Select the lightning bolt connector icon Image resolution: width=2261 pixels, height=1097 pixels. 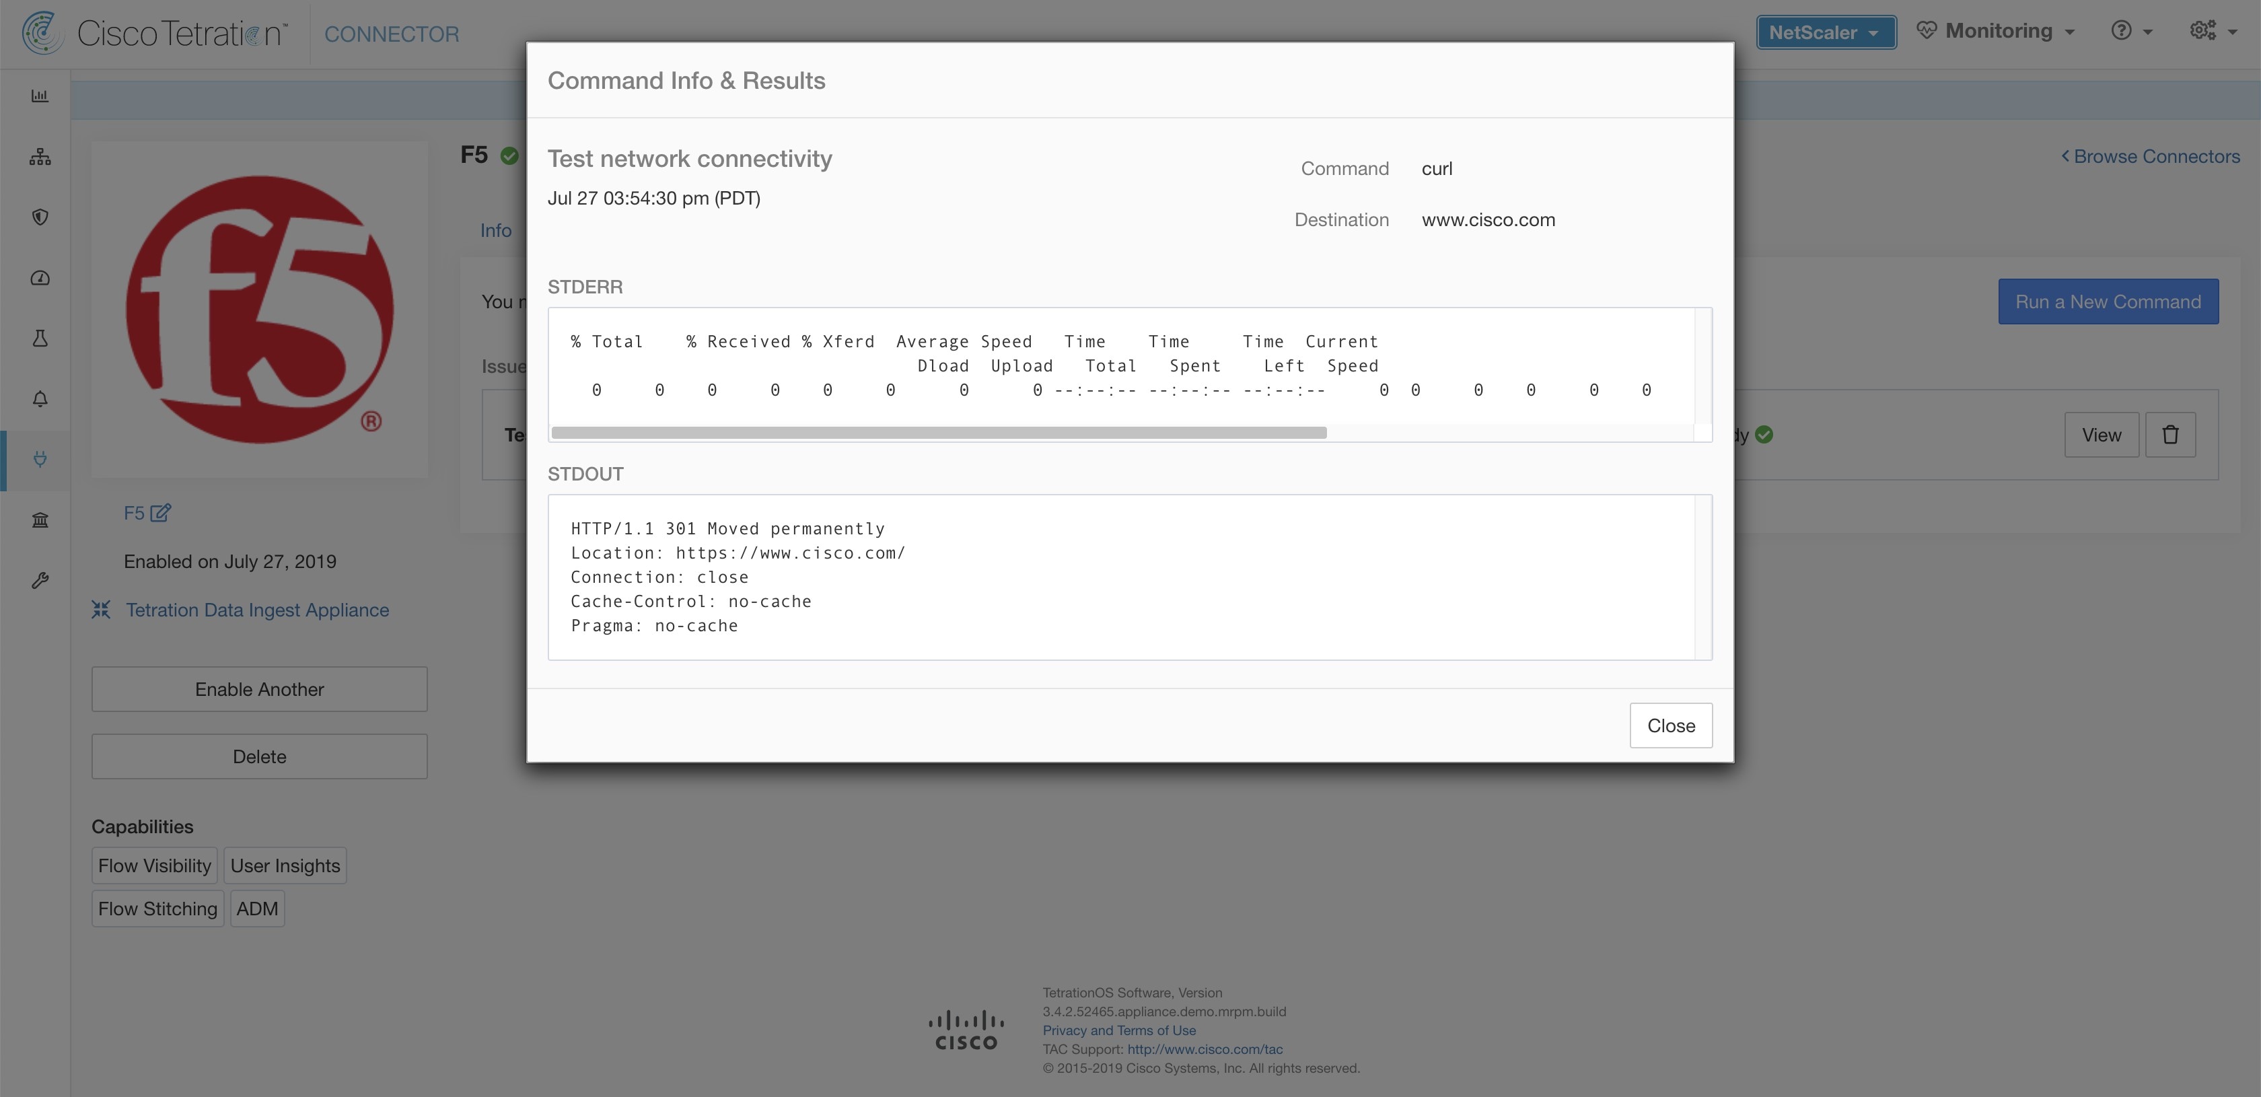click(x=39, y=460)
